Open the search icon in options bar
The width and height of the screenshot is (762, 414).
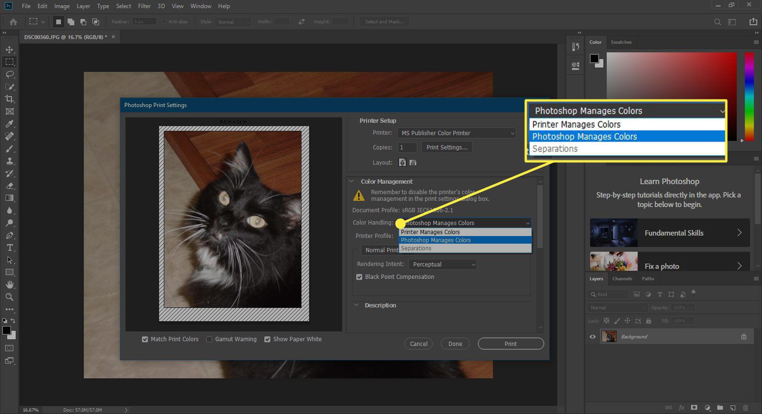coord(718,22)
